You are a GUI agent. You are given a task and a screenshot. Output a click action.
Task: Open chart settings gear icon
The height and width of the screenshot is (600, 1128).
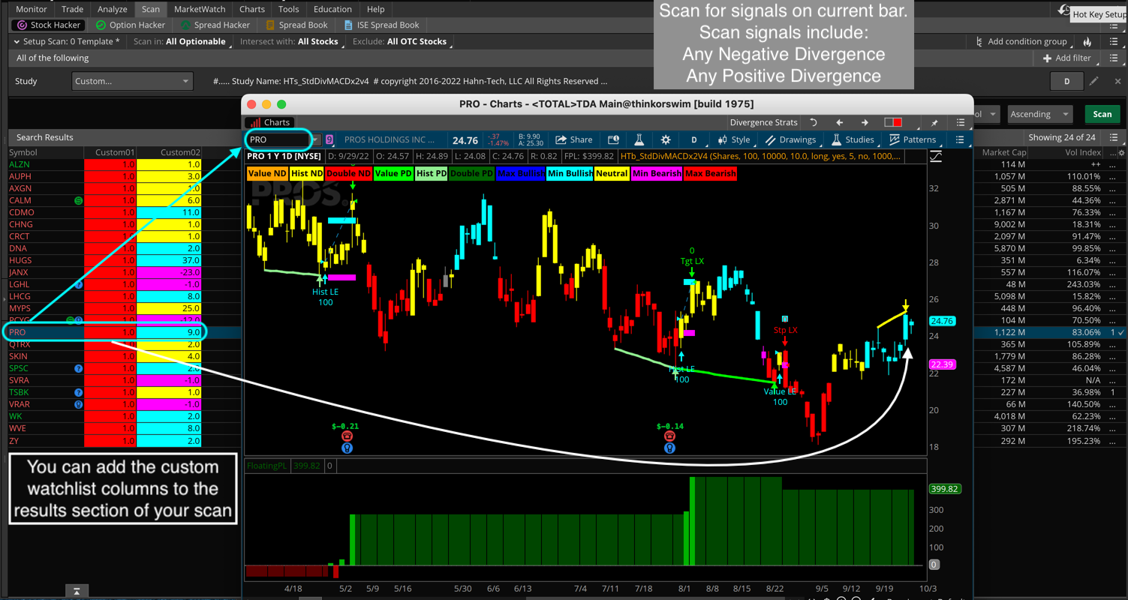pos(666,139)
